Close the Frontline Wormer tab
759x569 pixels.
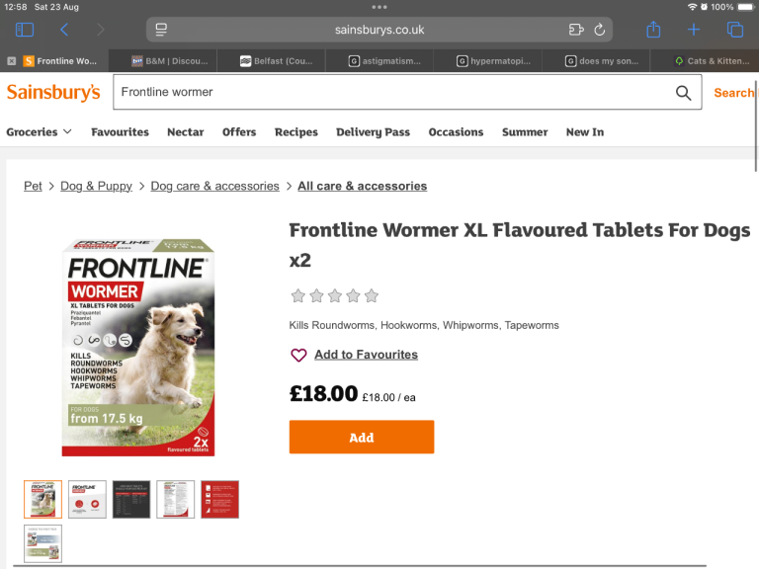[x=11, y=61]
